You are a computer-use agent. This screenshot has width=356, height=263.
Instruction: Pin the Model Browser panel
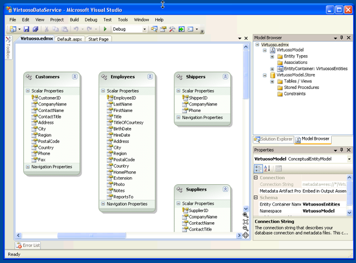pos(342,38)
